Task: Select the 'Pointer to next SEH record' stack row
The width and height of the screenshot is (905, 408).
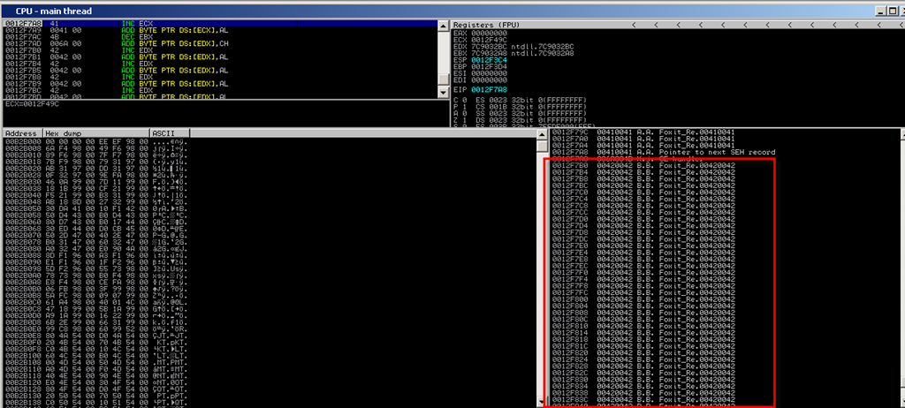Action: 717,152
